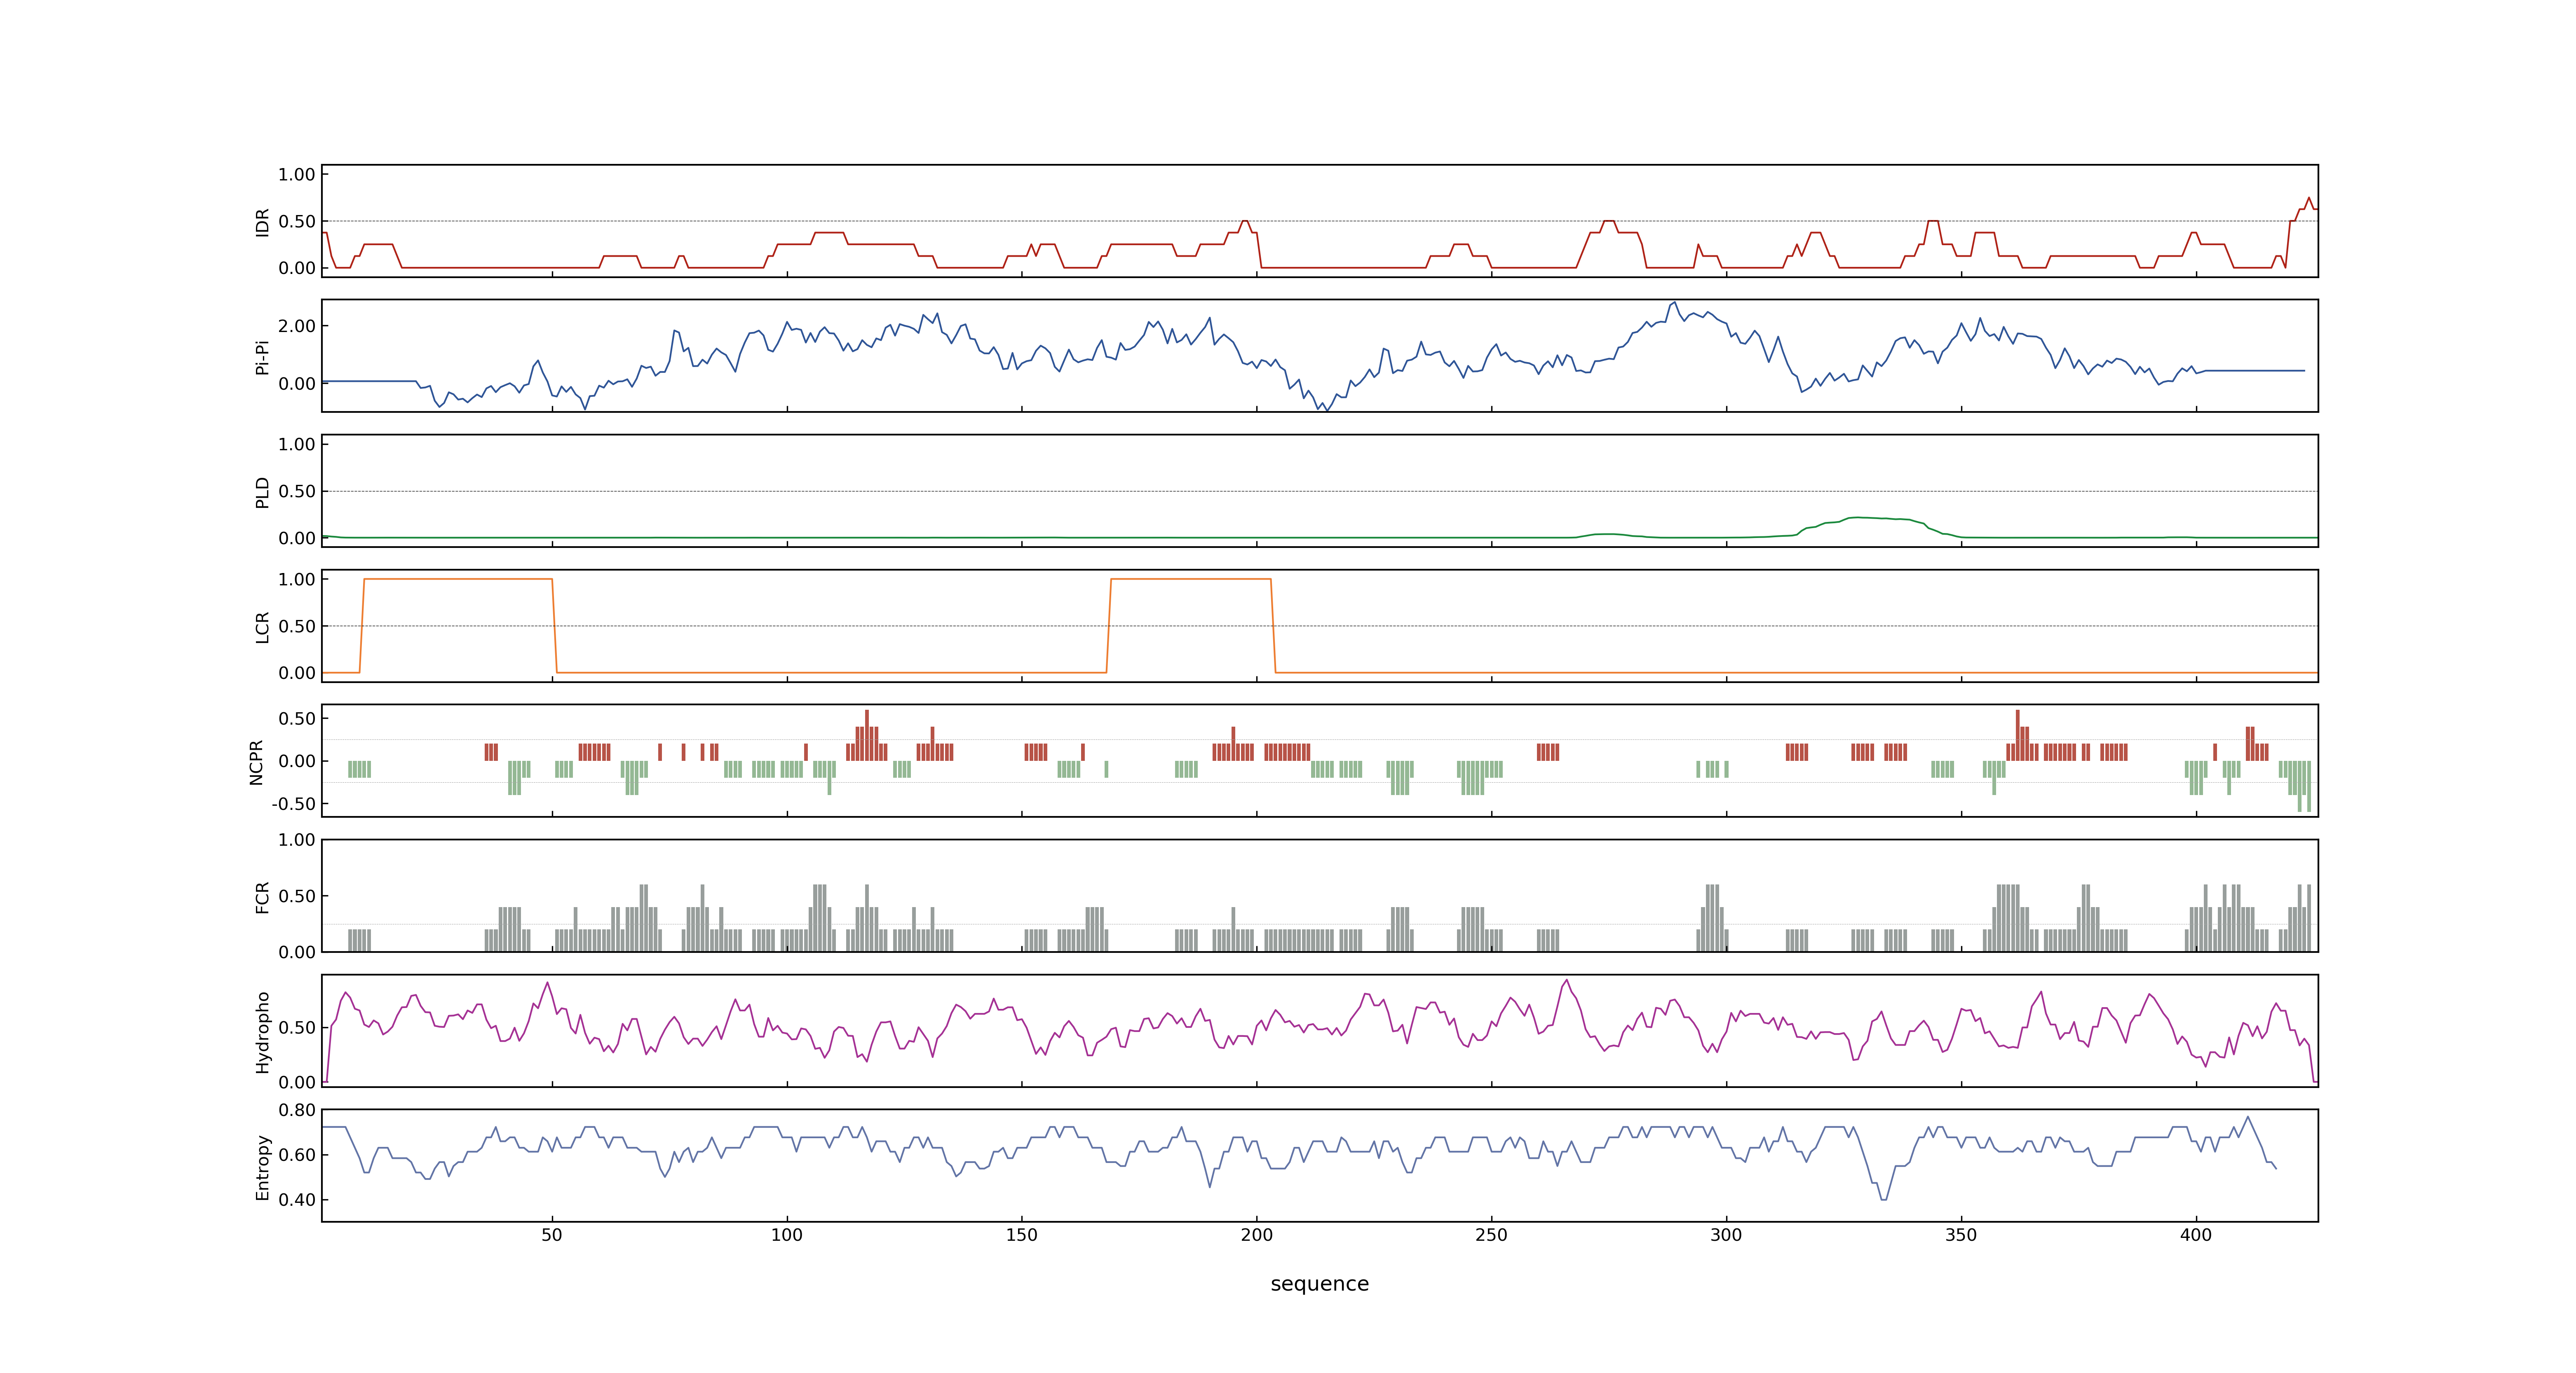Click the FCR y-axis label
Viewport: 2576px width, 1373px height.
(262, 896)
